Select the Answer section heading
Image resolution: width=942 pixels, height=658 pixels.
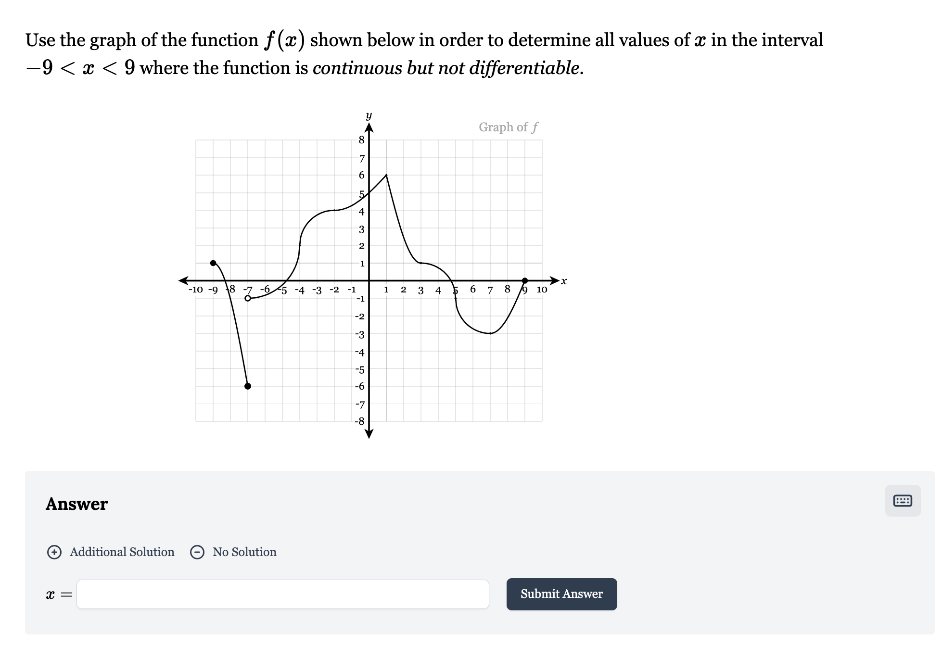point(76,504)
